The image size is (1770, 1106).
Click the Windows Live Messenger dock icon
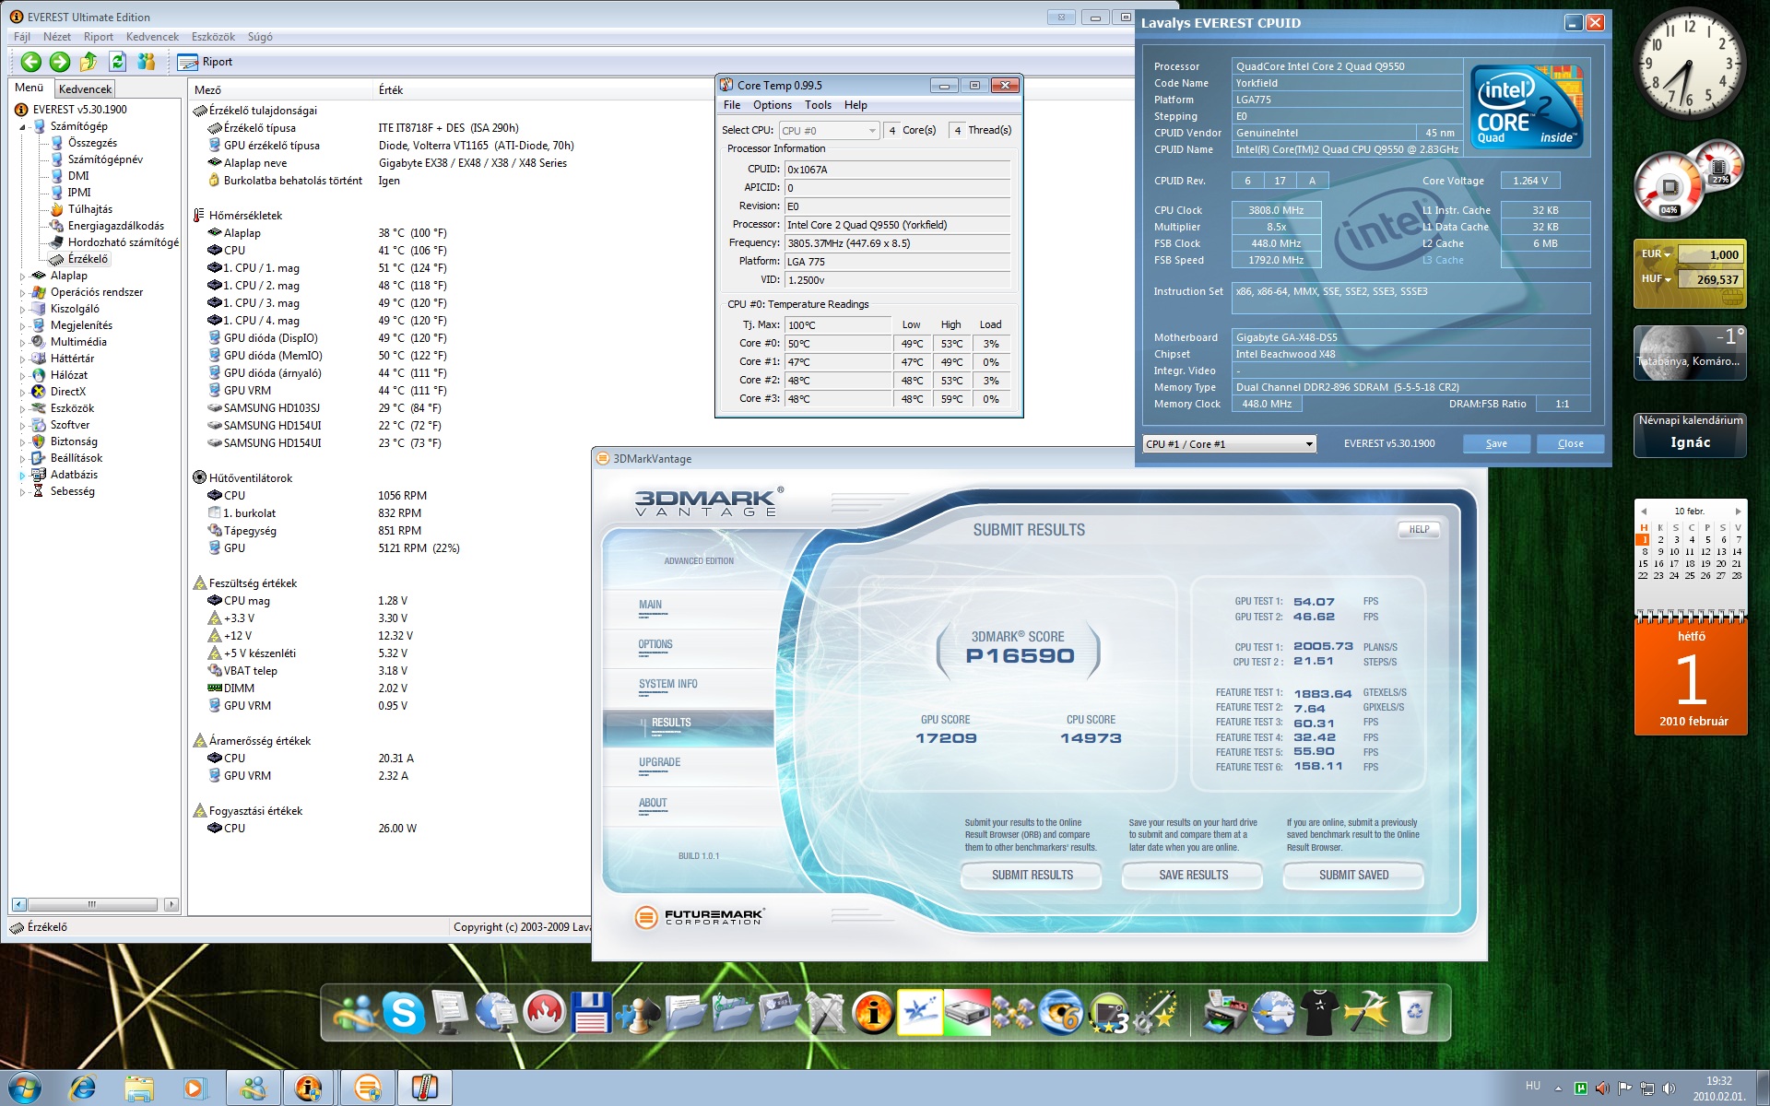(x=357, y=1013)
